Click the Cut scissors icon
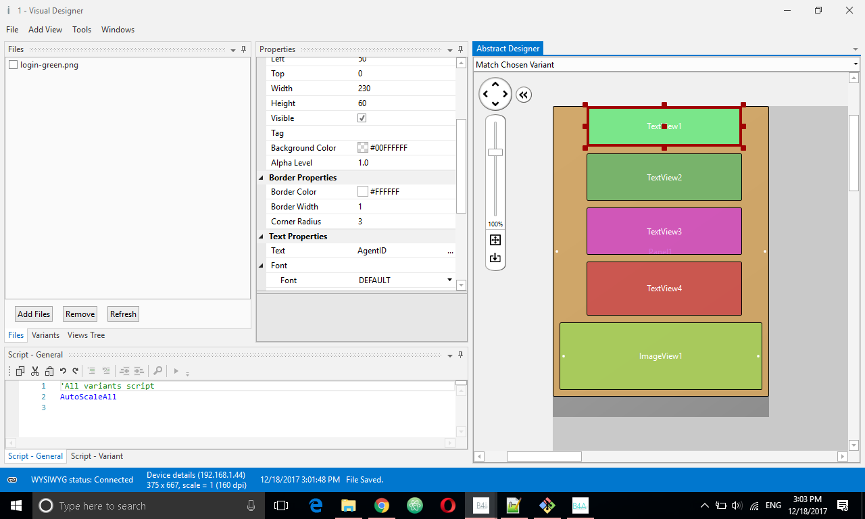865x519 pixels. pyautogui.click(x=35, y=371)
